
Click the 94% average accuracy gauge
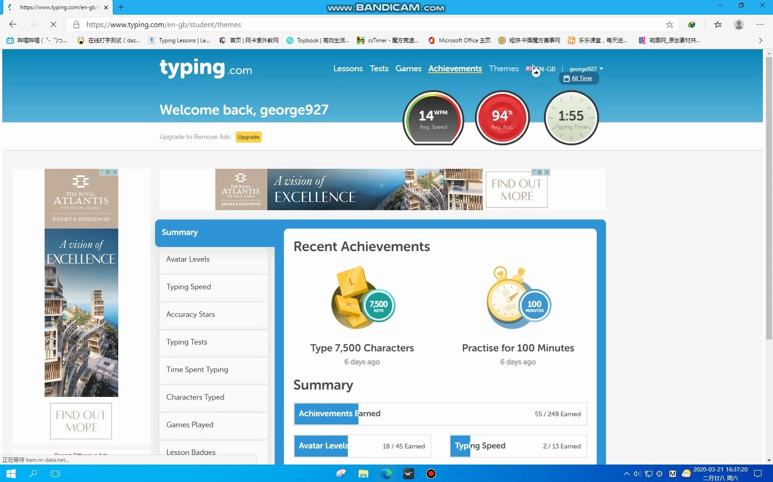(x=502, y=118)
